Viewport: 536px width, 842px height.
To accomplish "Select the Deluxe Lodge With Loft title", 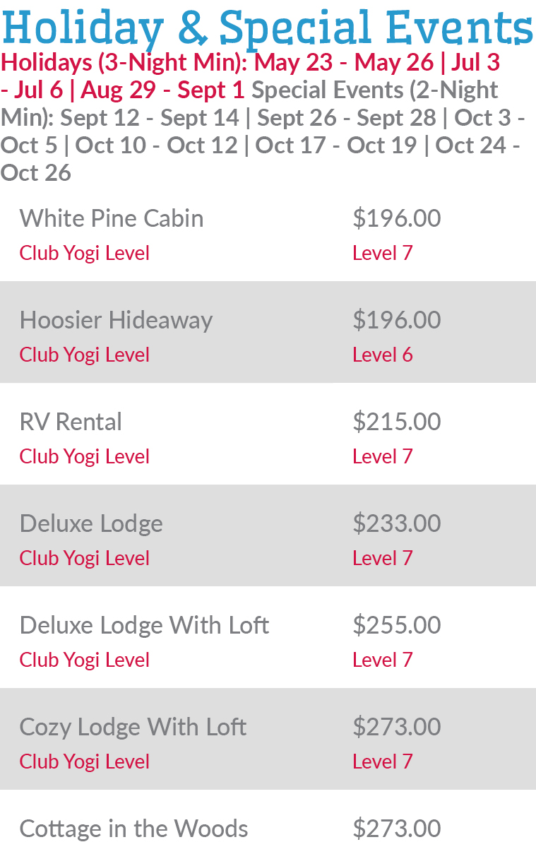I will click(145, 626).
